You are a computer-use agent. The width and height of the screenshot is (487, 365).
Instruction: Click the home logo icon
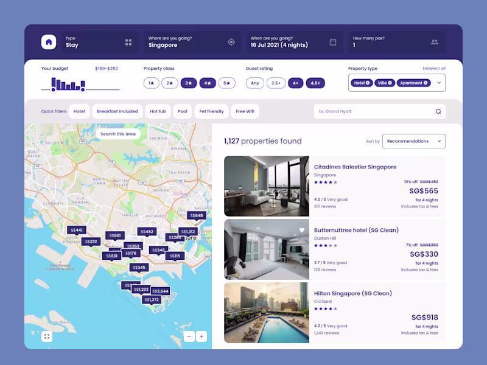coord(49,42)
